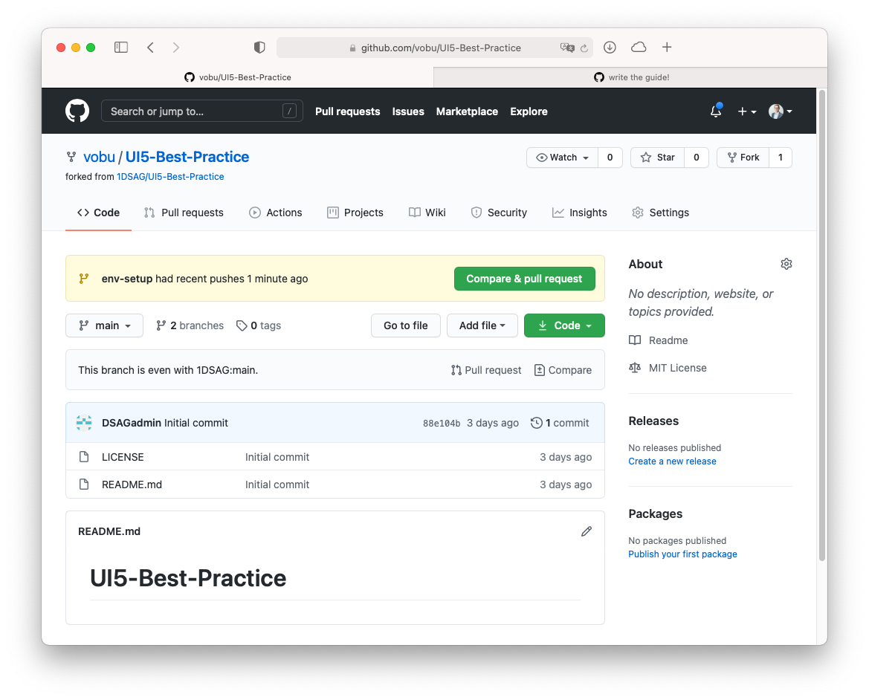View 1 commit history link
Viewport: 869px width, 700px height.
coord(560,423)
